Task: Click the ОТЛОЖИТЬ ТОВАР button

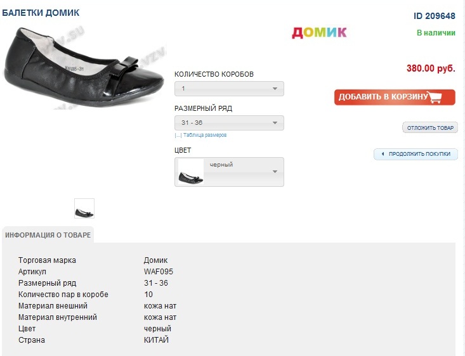Action: tap(430, 128)
